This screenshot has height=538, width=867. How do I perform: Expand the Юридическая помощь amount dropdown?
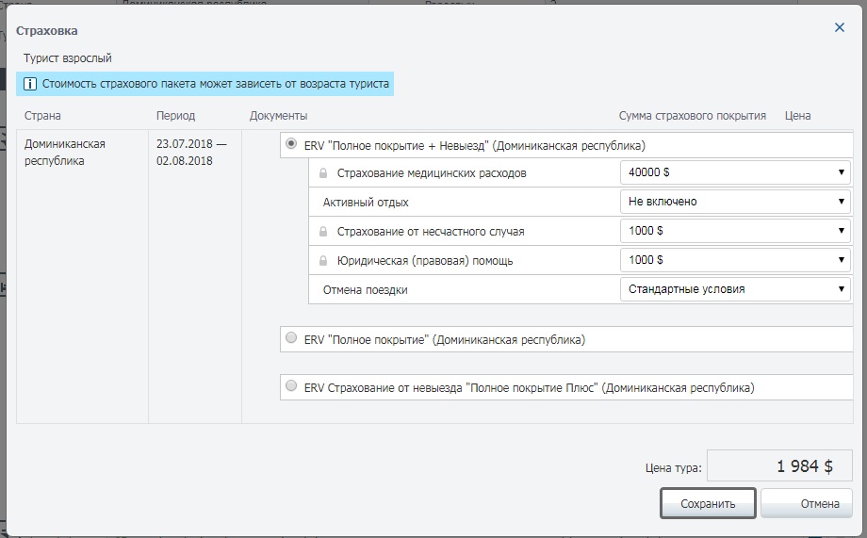[x=735, y=260]
